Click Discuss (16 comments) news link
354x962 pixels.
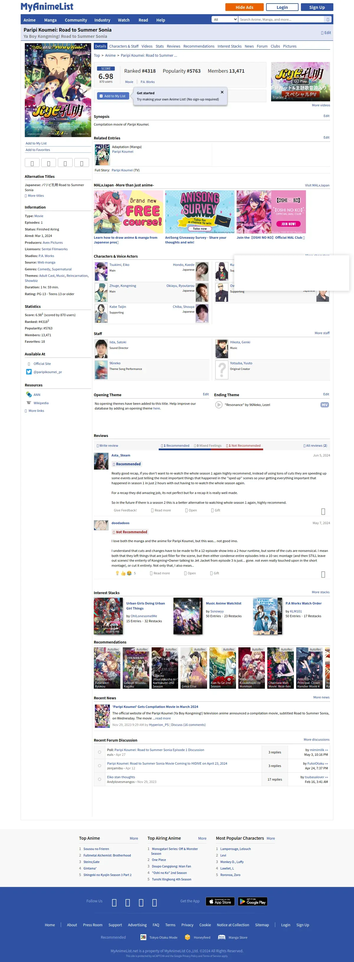click(x=189, y=725)
